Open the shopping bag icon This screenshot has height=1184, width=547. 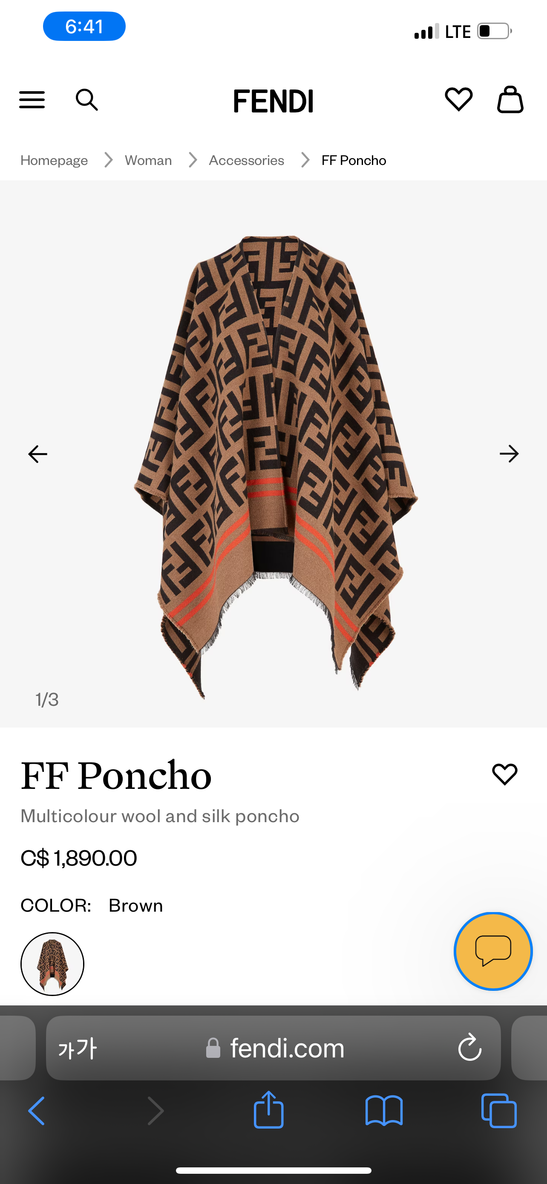510,99
